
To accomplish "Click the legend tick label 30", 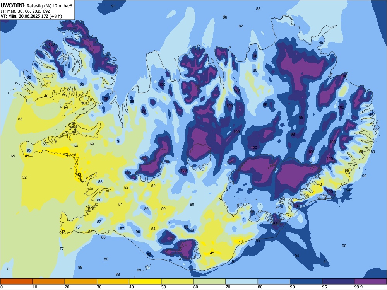I will point(99,287).
